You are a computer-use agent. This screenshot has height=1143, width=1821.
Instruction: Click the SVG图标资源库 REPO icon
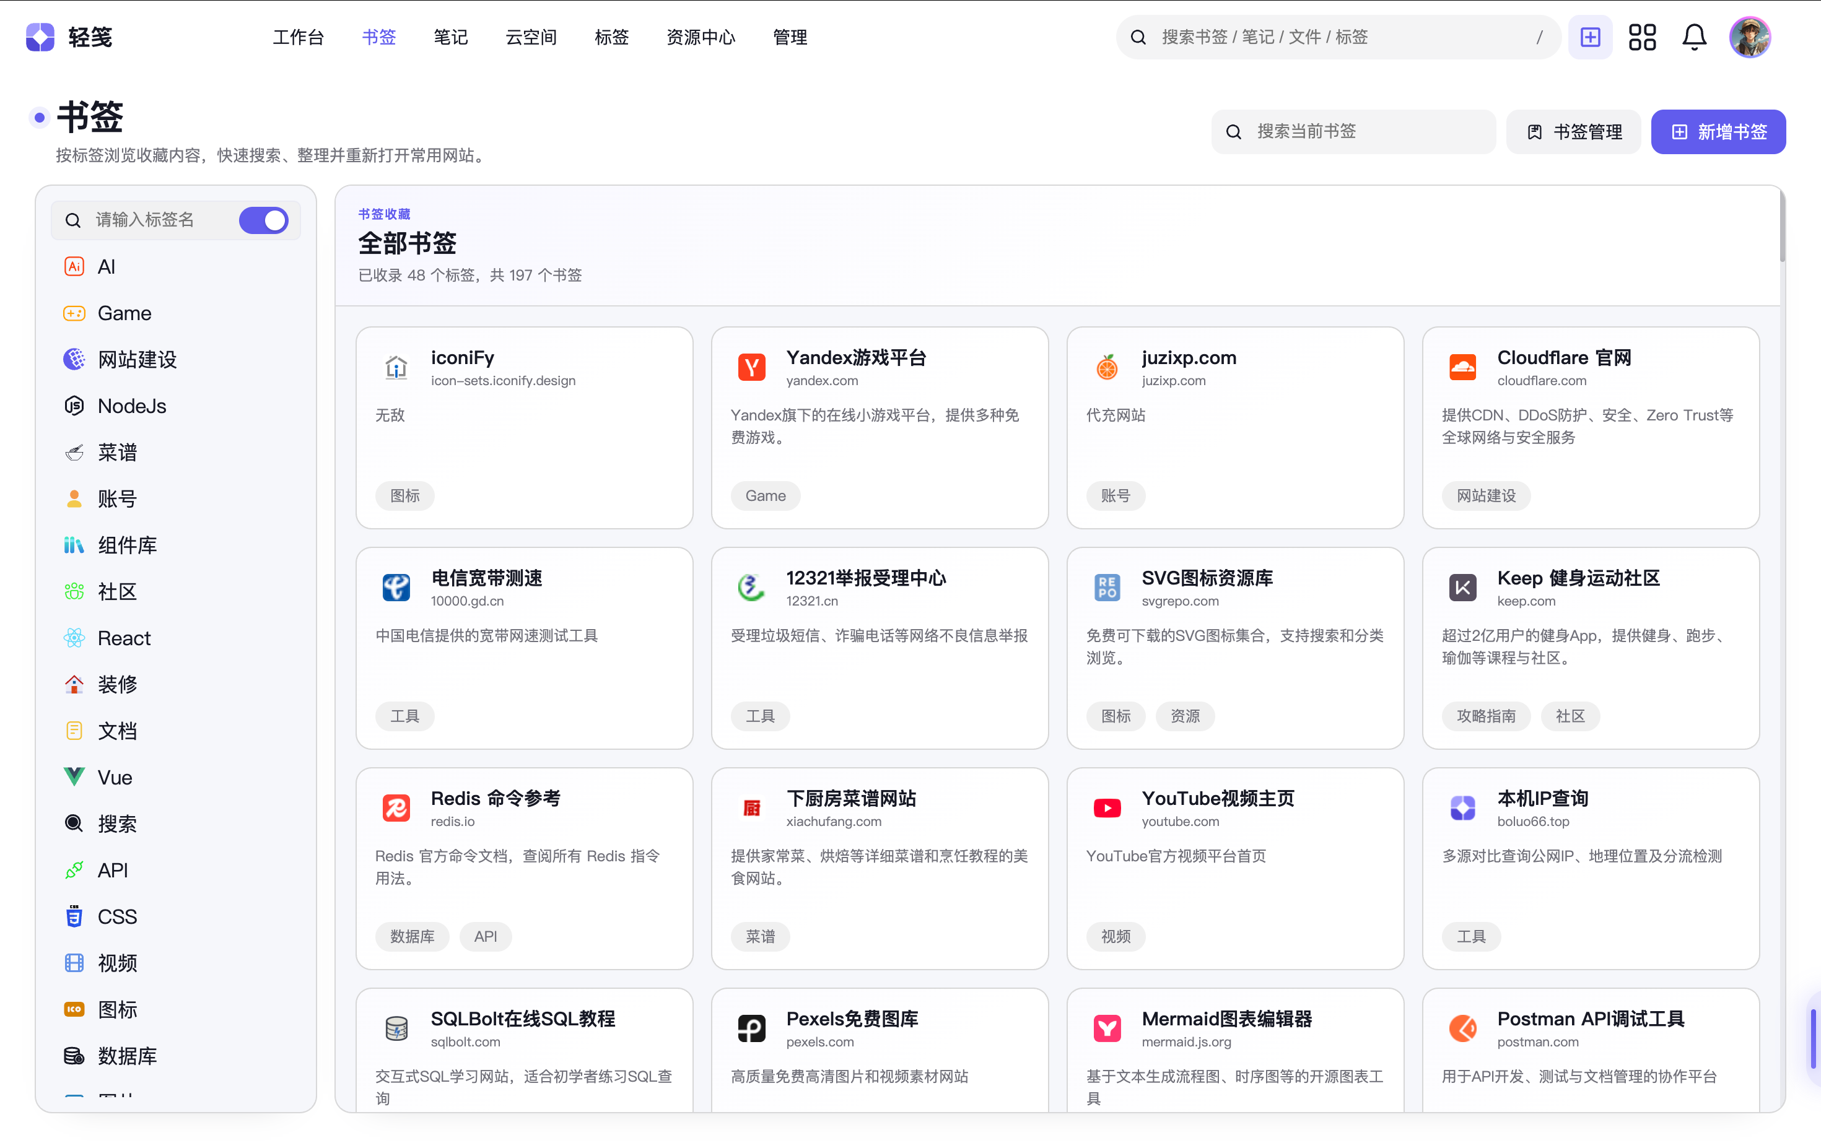(1107, 588)
